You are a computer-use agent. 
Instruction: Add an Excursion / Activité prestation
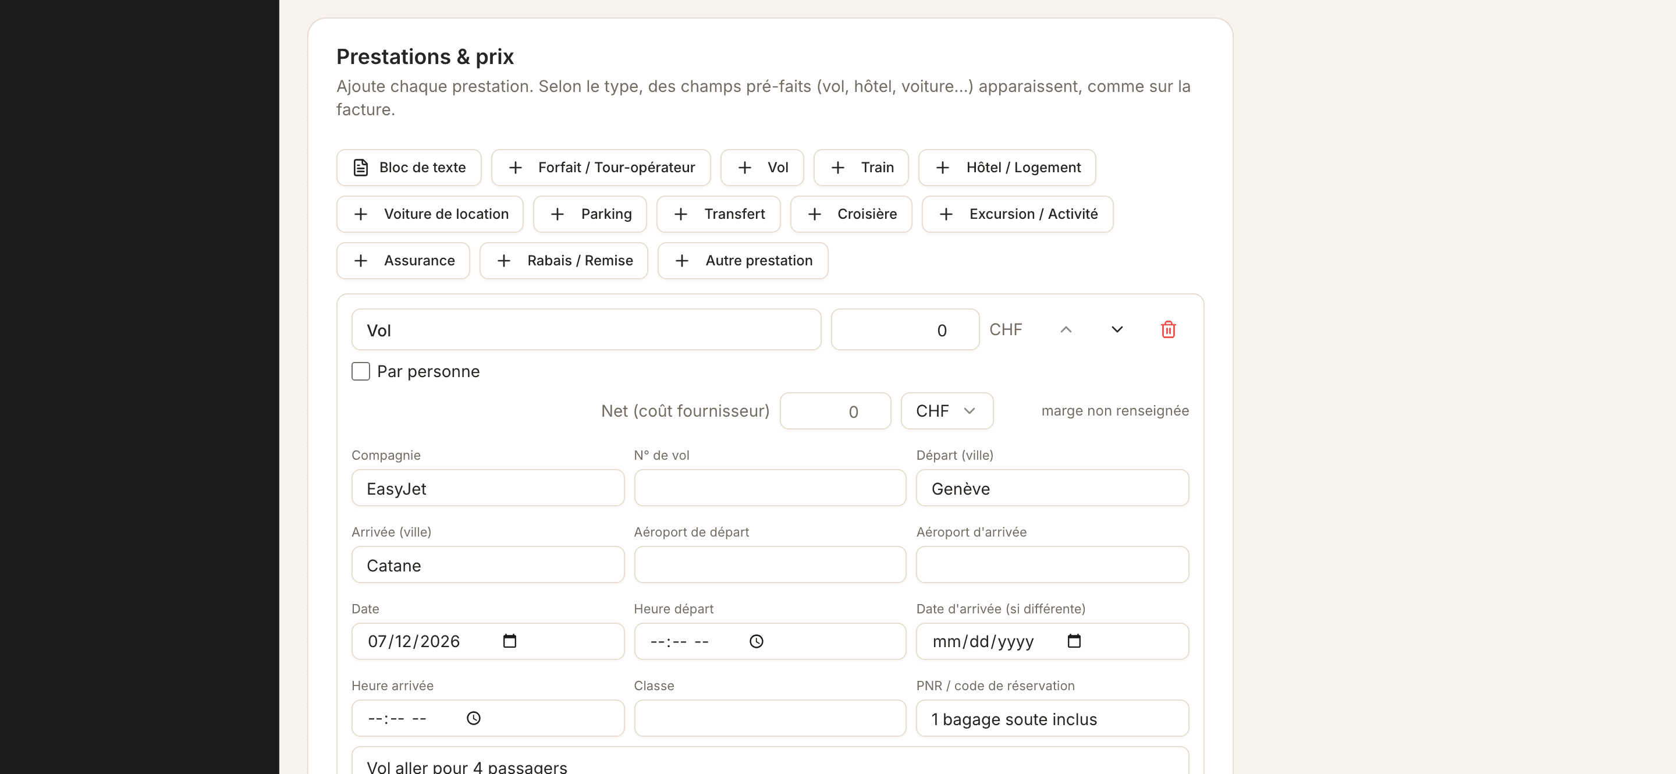pos(1017,214)
